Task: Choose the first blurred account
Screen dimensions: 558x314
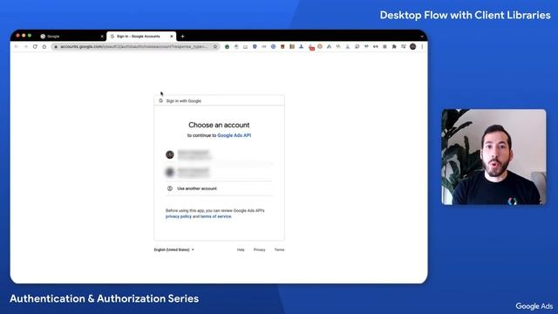Action: pos(219,154)
